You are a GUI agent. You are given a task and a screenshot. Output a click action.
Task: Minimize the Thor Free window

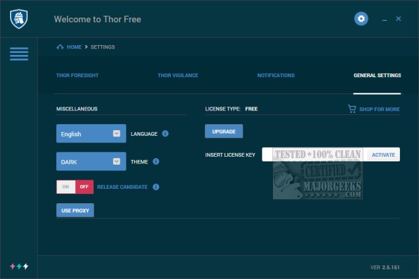(x=384, y=20)
